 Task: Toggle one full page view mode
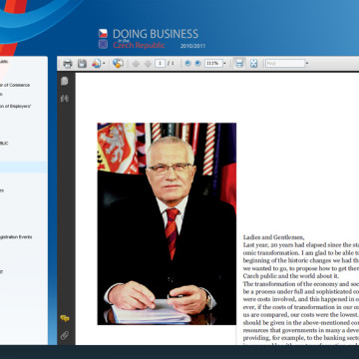tap(254, 64)
